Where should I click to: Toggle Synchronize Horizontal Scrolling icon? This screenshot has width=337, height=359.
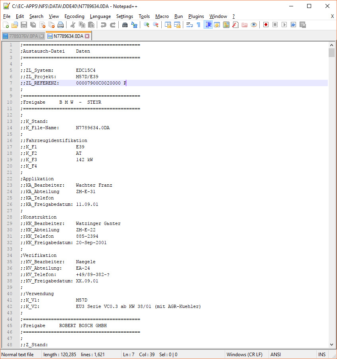click(177, 25)
